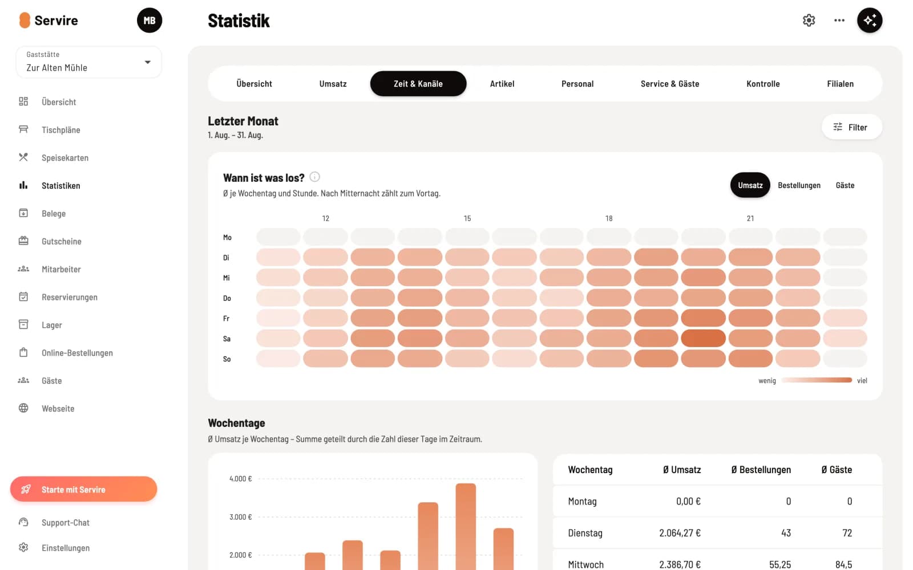The image size is (913, 570).
Task: Click the Speisekarten cutlery icon
Action: tap(23, 157)
